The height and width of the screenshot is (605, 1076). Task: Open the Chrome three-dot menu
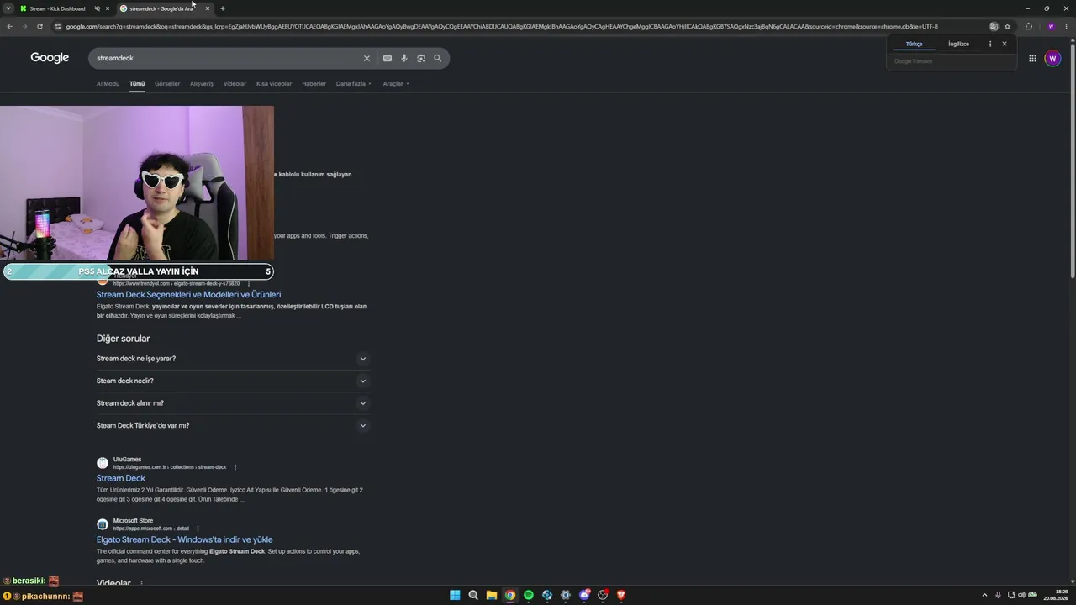click(x=1067, y=26)
